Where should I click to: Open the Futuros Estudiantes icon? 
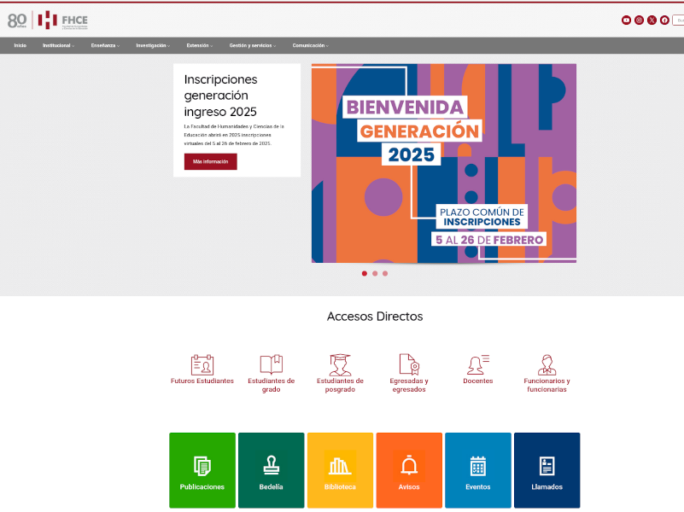202,365
